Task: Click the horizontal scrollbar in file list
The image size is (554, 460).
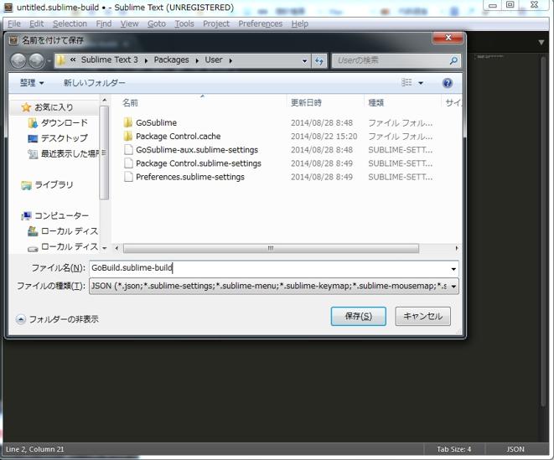Action: click(271, 248)
